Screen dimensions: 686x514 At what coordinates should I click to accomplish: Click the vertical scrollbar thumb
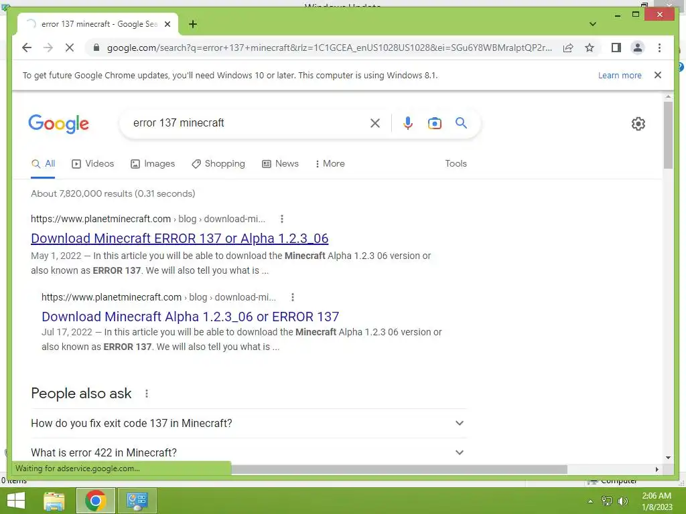(668, 135)
